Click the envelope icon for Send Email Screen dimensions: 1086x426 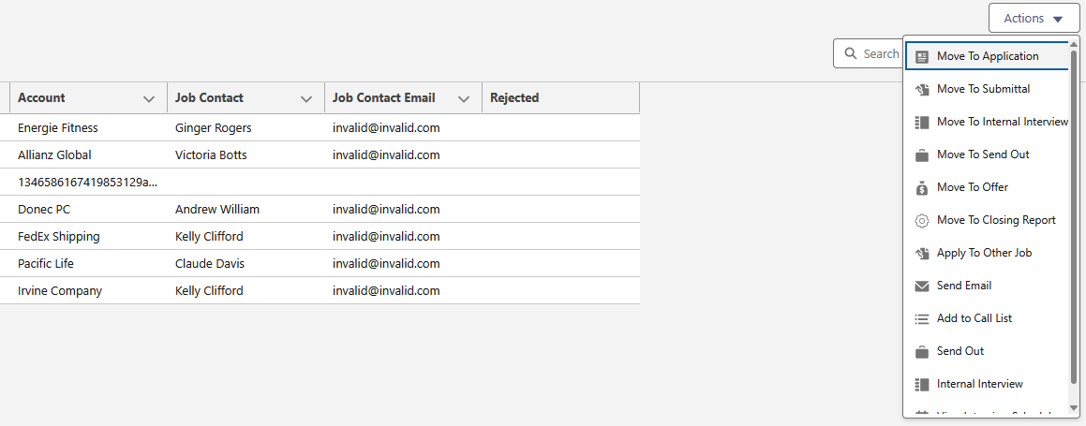[921, 286]
